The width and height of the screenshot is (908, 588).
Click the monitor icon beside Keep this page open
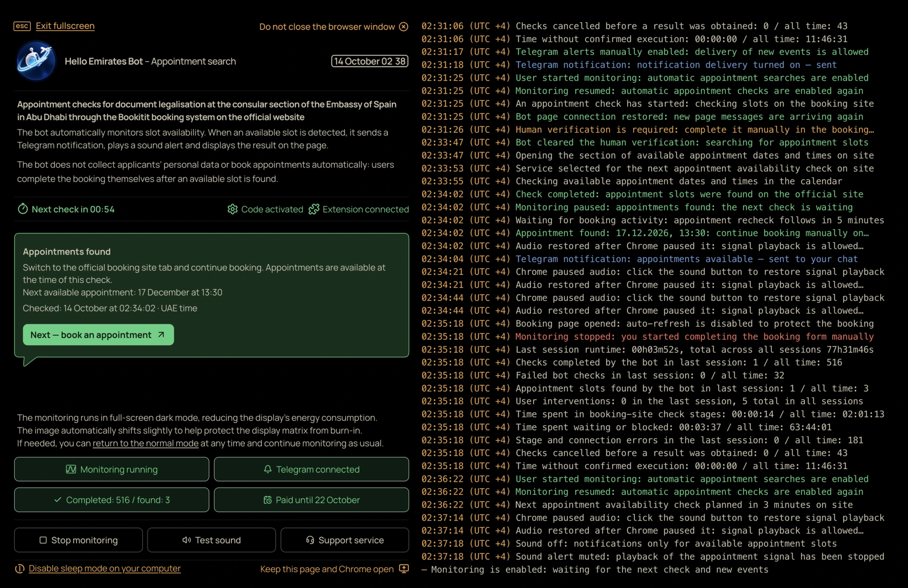coord(404,569)
